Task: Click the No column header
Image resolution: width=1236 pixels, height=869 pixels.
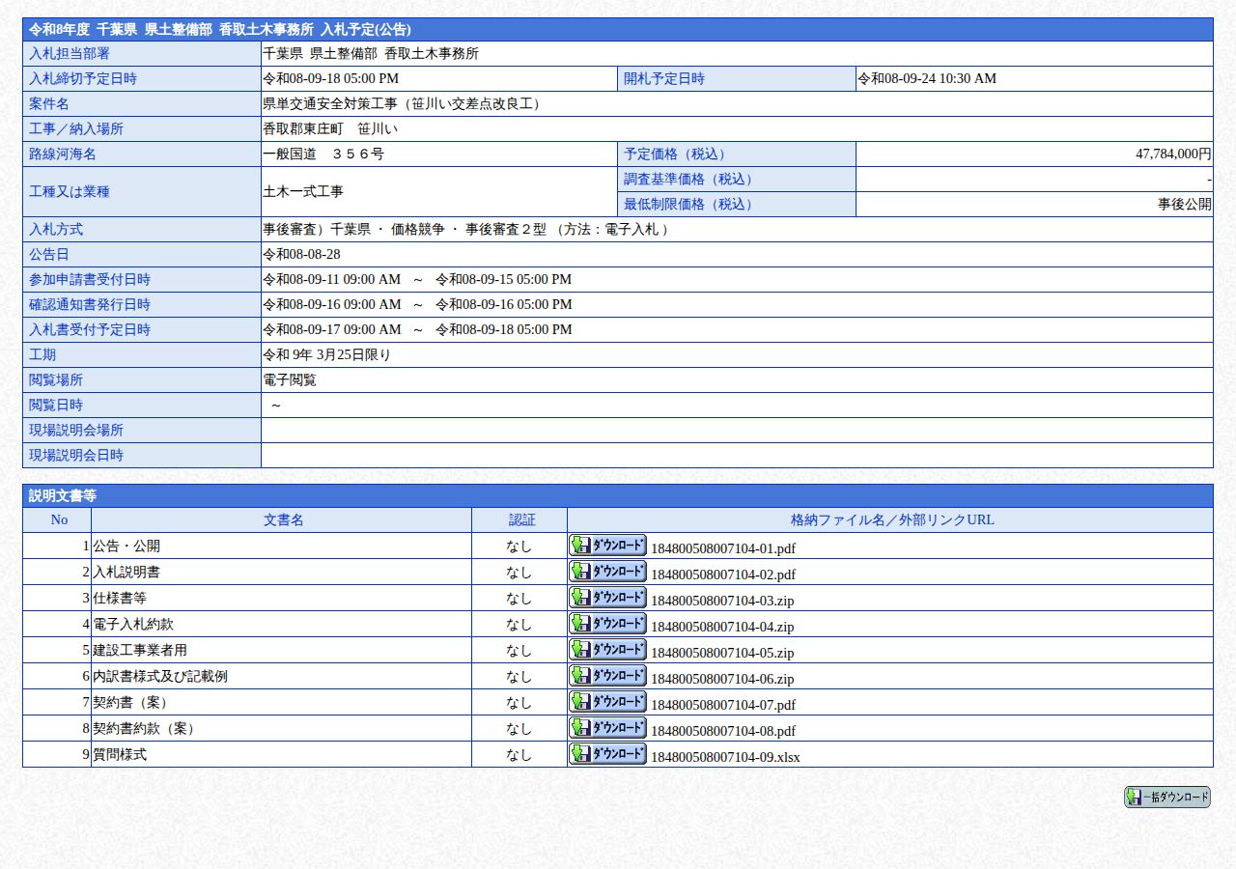Action: [59, 519]
